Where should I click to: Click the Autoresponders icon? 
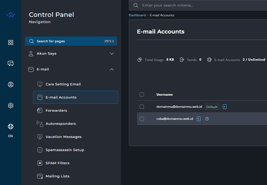coord(40,124)
